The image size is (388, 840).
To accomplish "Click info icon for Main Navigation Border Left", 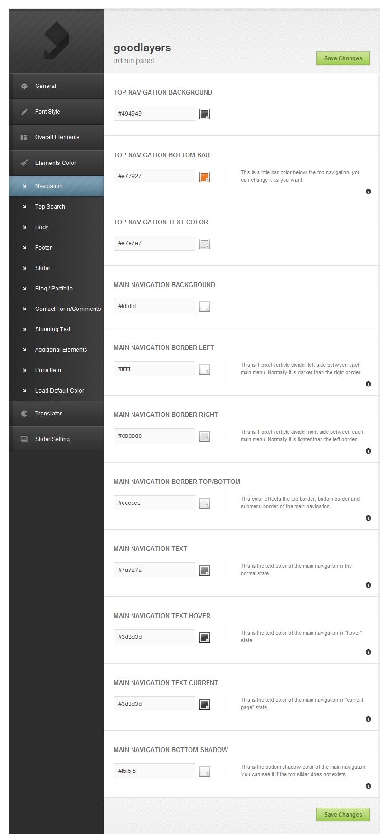I will (368, 384).
